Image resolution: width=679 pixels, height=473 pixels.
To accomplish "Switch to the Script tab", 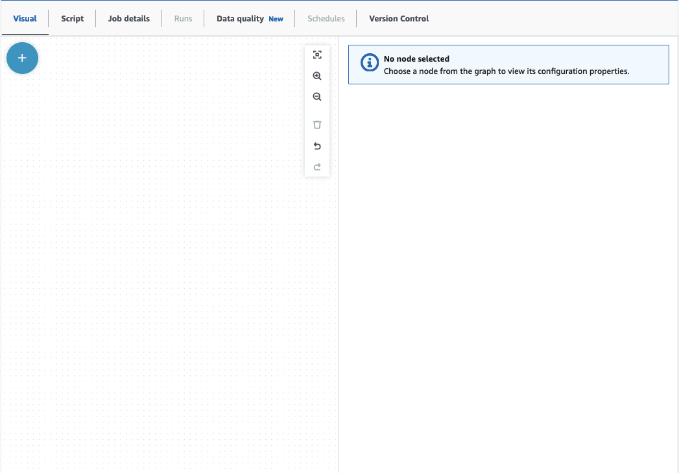I will (72, 19).
